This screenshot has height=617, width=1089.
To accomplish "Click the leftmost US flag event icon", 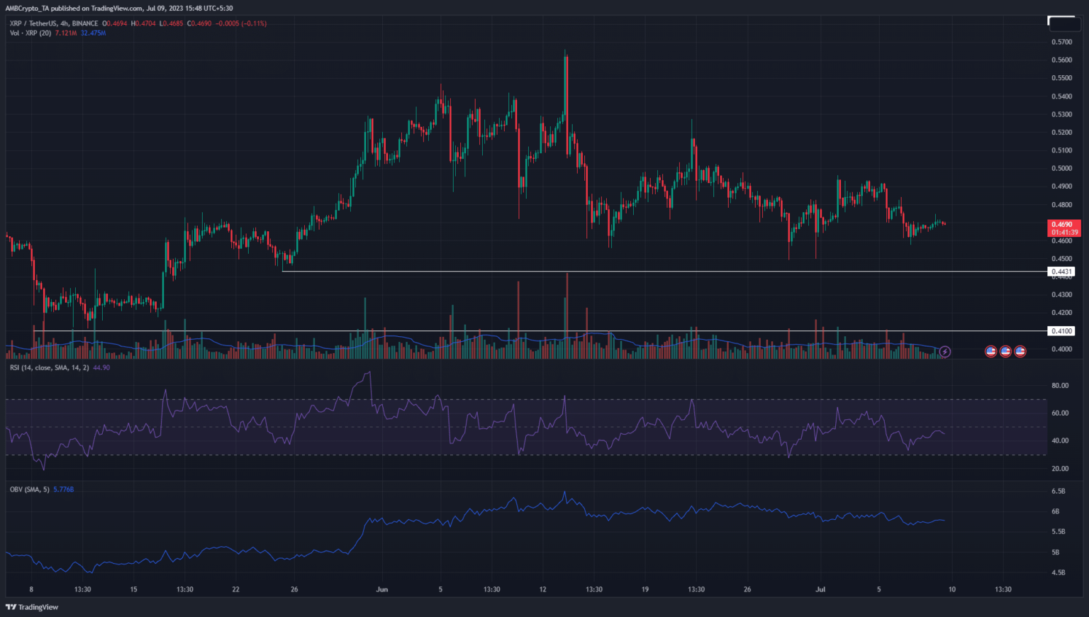I will tap(991, 351).
